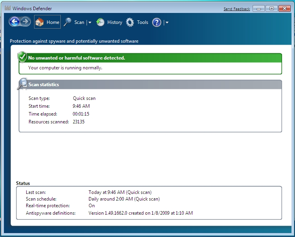The height and width of the screenshot is (237, 295).
Task: Click the 'Start time:' label
Action: [x=39, y=106]
